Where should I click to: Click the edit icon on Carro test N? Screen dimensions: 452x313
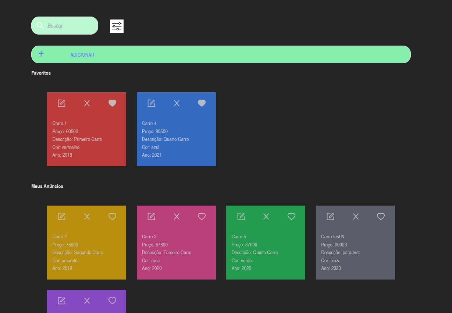(x=330, y=216)
